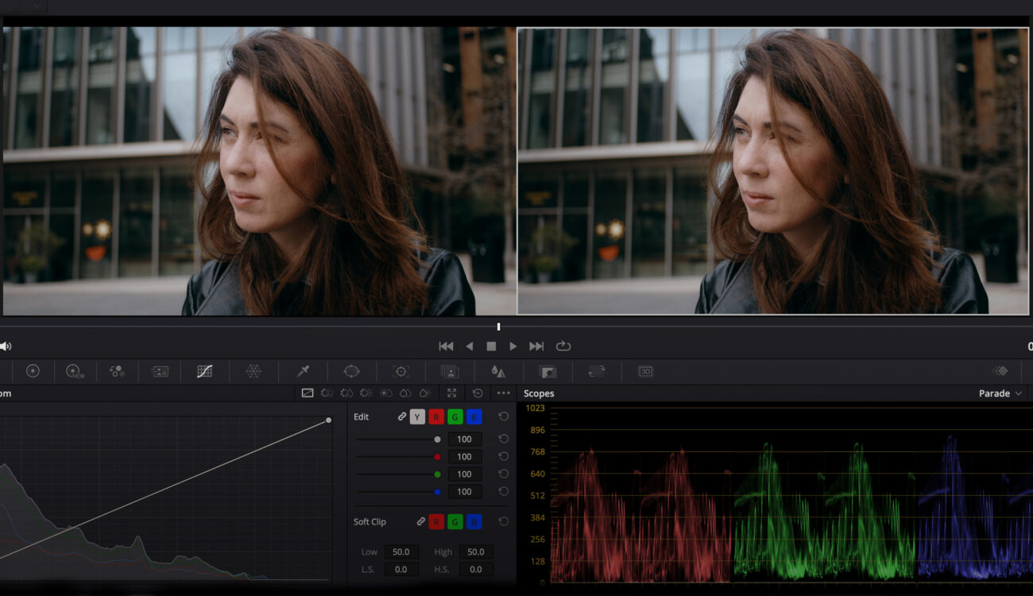Toggle the R edit channel button

[436, 416]
